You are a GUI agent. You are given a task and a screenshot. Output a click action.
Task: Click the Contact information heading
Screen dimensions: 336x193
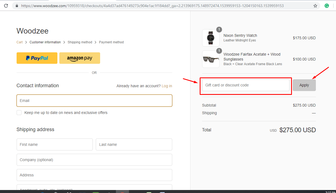pyautogui.click(x=38, y=86)
